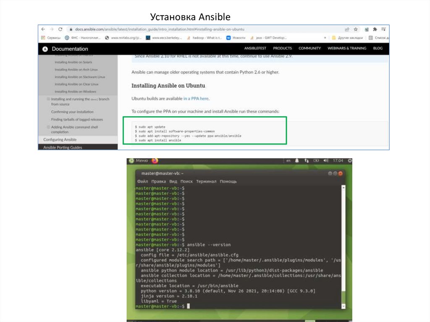The image size is (430, 322).
Task: Click the Ansible logo icon
Action: pos(45,49)
